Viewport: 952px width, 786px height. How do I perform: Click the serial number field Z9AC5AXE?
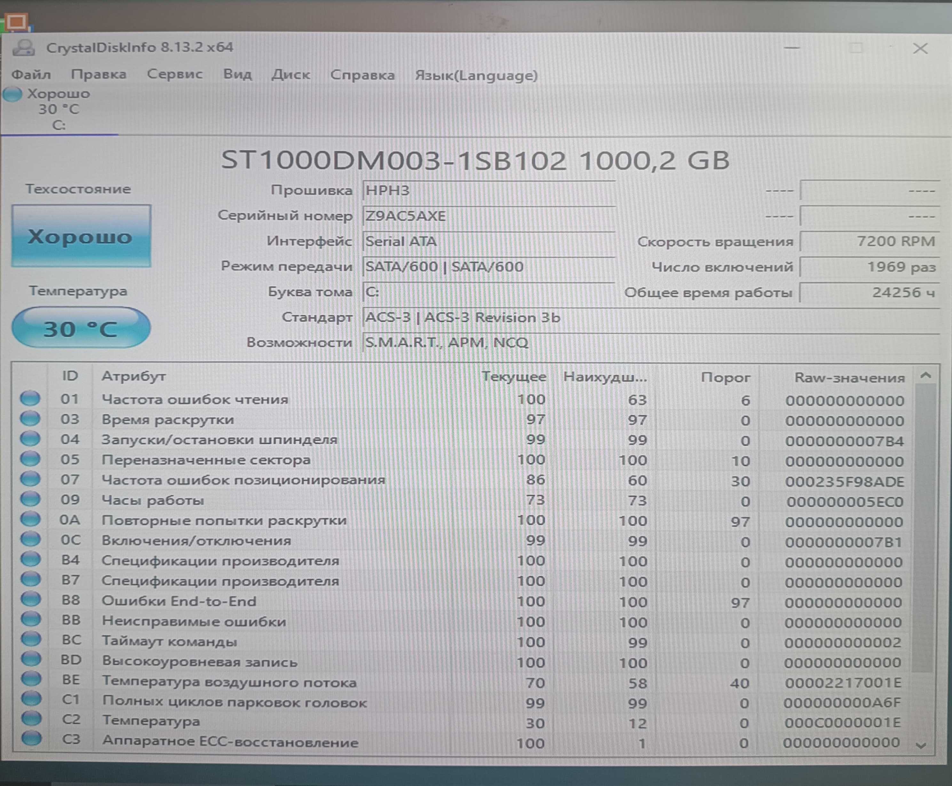(x=489, y=216)
